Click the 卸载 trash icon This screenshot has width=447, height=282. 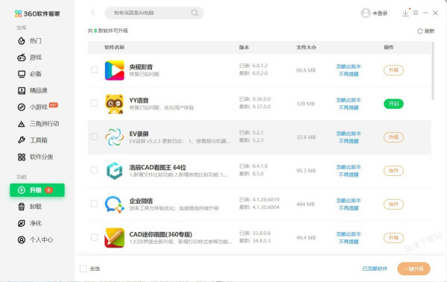point(22,207)
